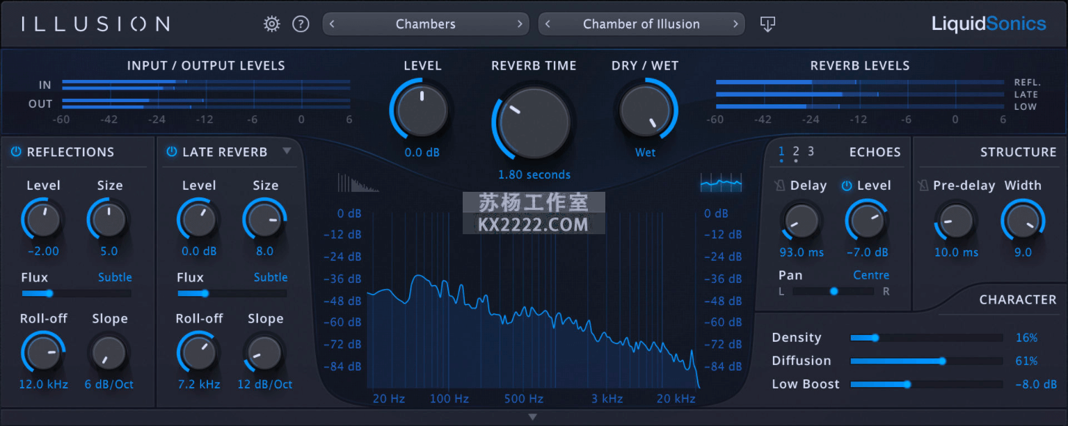
Task: Click the Late Reverb Size knob
Action: pos(264,220)
